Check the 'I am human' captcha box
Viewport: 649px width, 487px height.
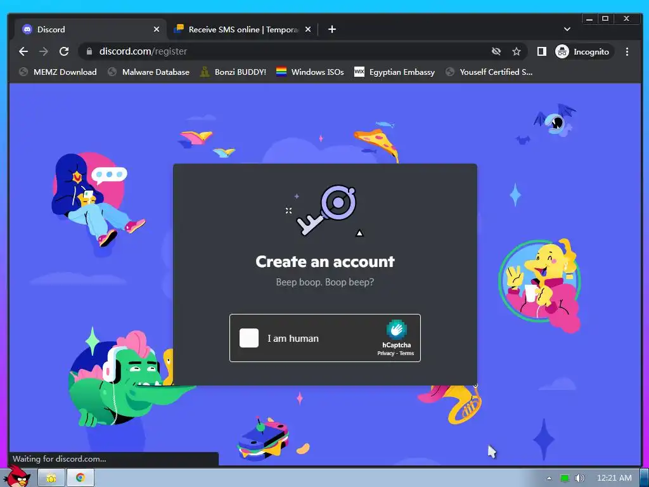(x=248, y=338)
